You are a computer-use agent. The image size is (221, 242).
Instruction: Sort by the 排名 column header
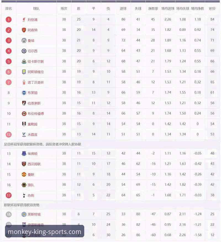[9, 9]
